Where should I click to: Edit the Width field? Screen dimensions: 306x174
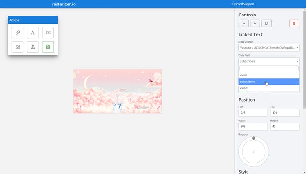coord(253,126)
